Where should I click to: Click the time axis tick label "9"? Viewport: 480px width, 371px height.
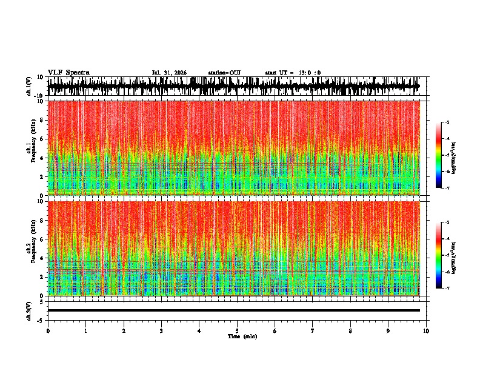(388, 331)
